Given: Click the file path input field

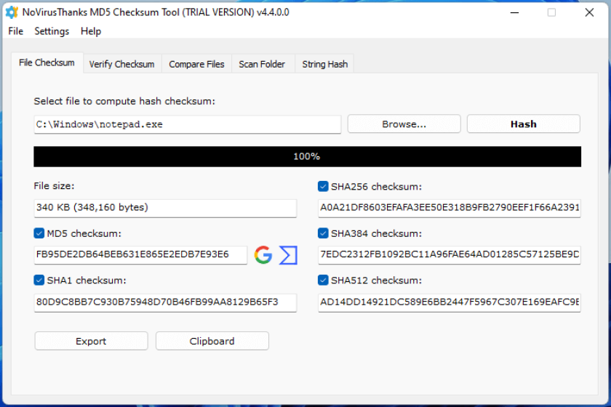Looking at the screenshot, I should pyautogui.click(x=188, y=124).
